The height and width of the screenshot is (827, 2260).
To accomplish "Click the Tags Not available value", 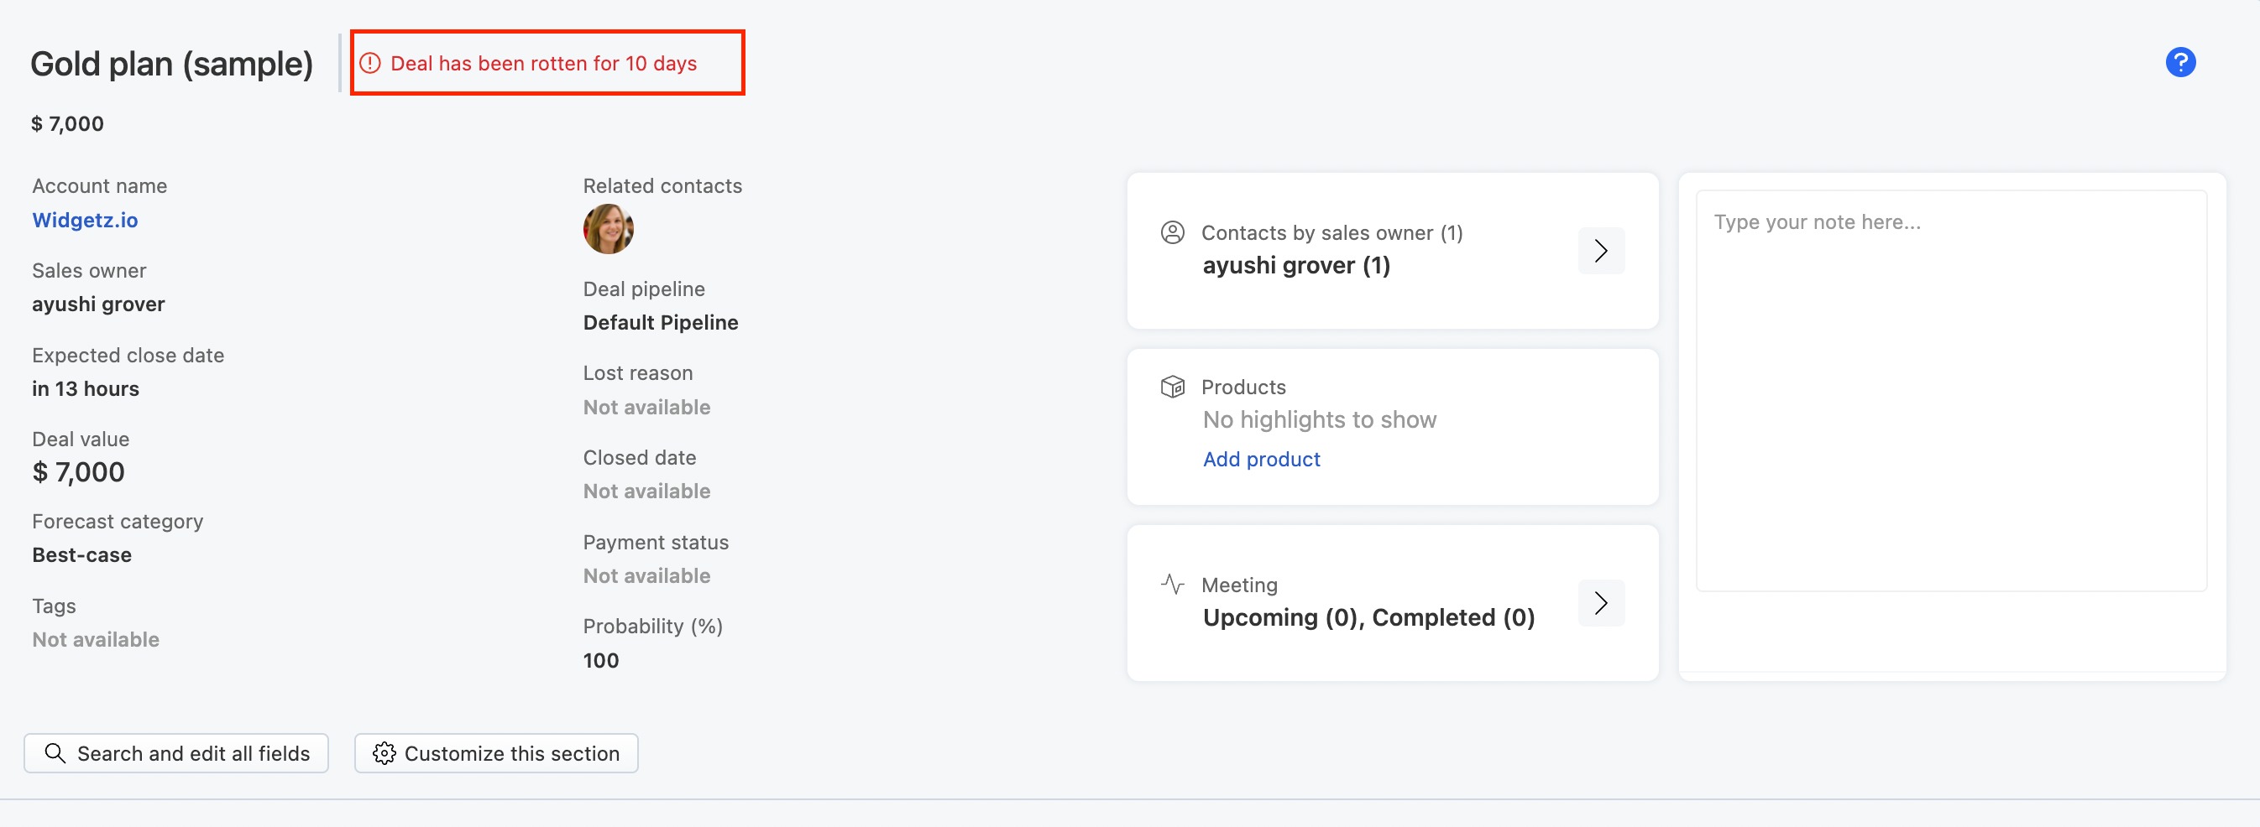I will 96,639.
